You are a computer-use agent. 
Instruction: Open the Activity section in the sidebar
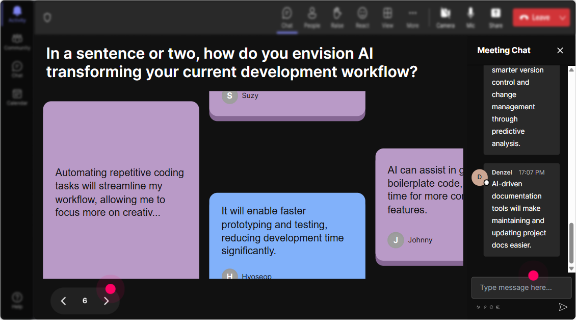(x=17, y=15)
